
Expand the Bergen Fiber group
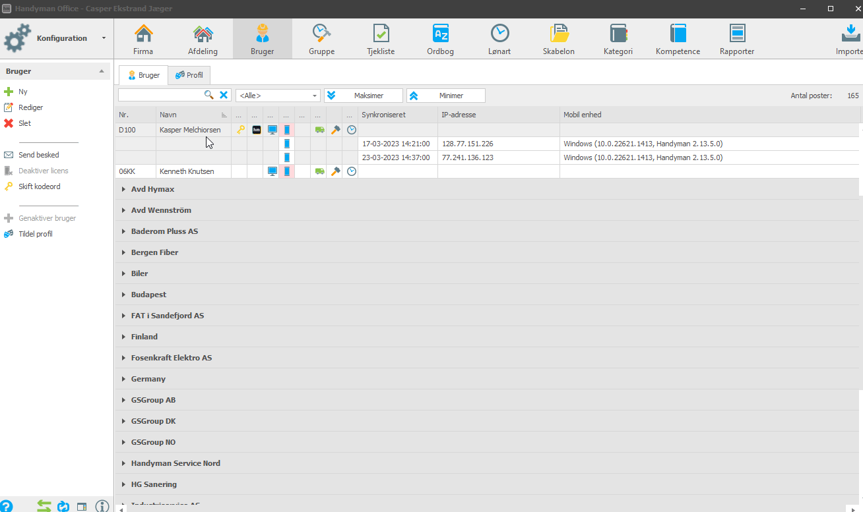tap(123, 252)
